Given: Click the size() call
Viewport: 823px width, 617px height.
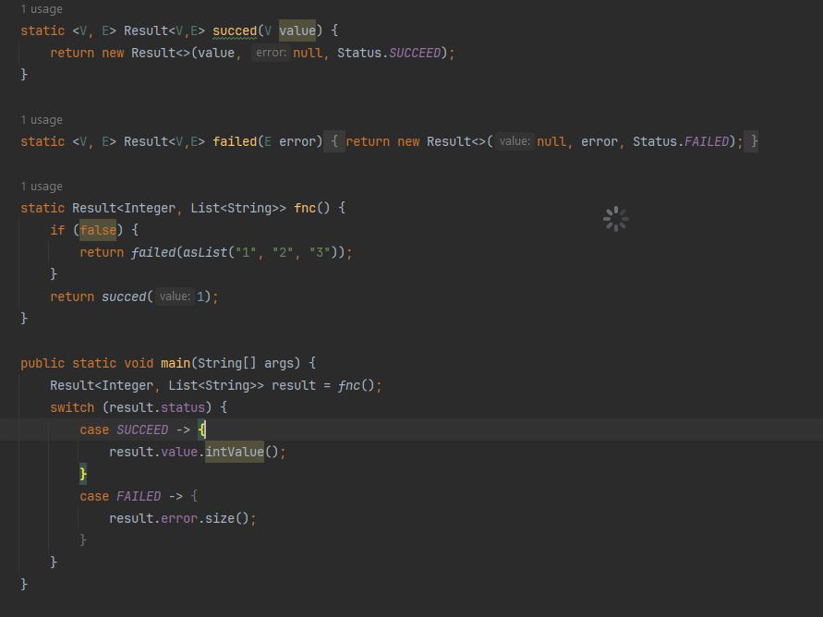Looking at the screenshot, I should [x=226, y=518].
